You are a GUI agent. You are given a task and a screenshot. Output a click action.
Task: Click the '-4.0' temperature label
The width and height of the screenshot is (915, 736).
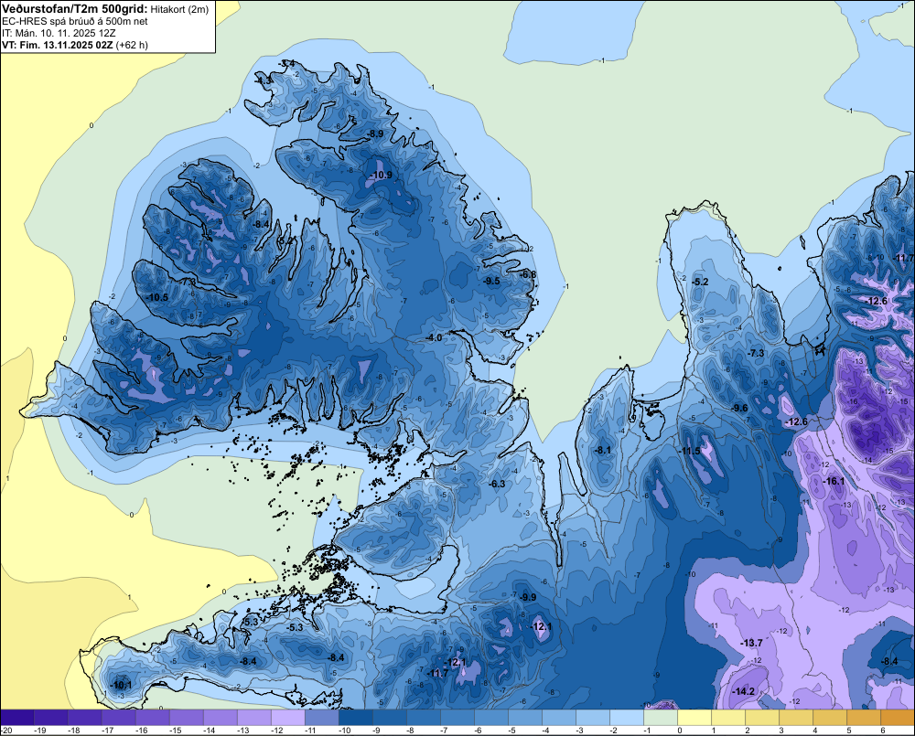pyautogui.click(x=434, y=337)
